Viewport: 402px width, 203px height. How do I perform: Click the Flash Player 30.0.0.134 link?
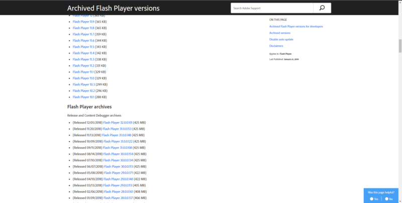[x=118, y=160]
